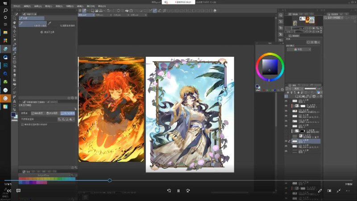
Task: Open the Layer Property effect dropdown arrow
Action: [x=319, y=42]
